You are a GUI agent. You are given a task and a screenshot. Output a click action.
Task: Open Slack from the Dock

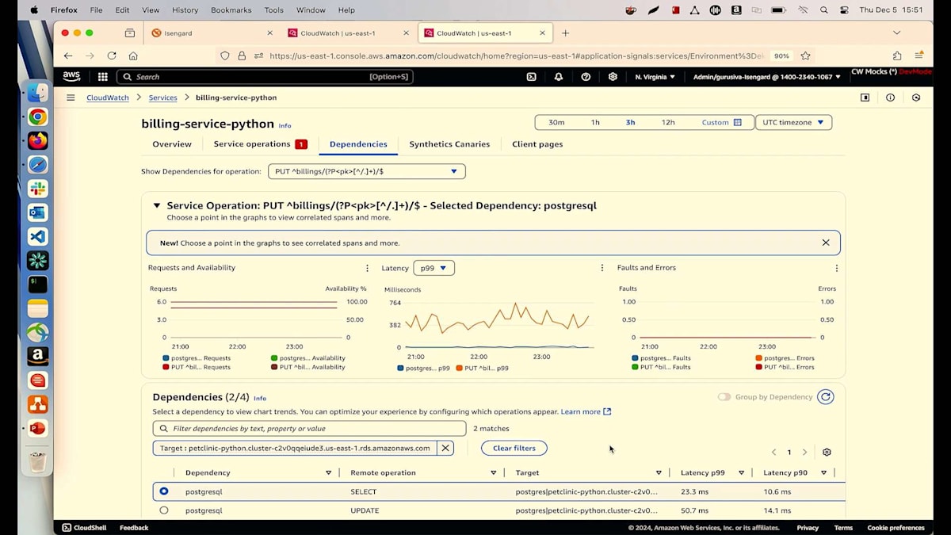click(x=37, y=189)
